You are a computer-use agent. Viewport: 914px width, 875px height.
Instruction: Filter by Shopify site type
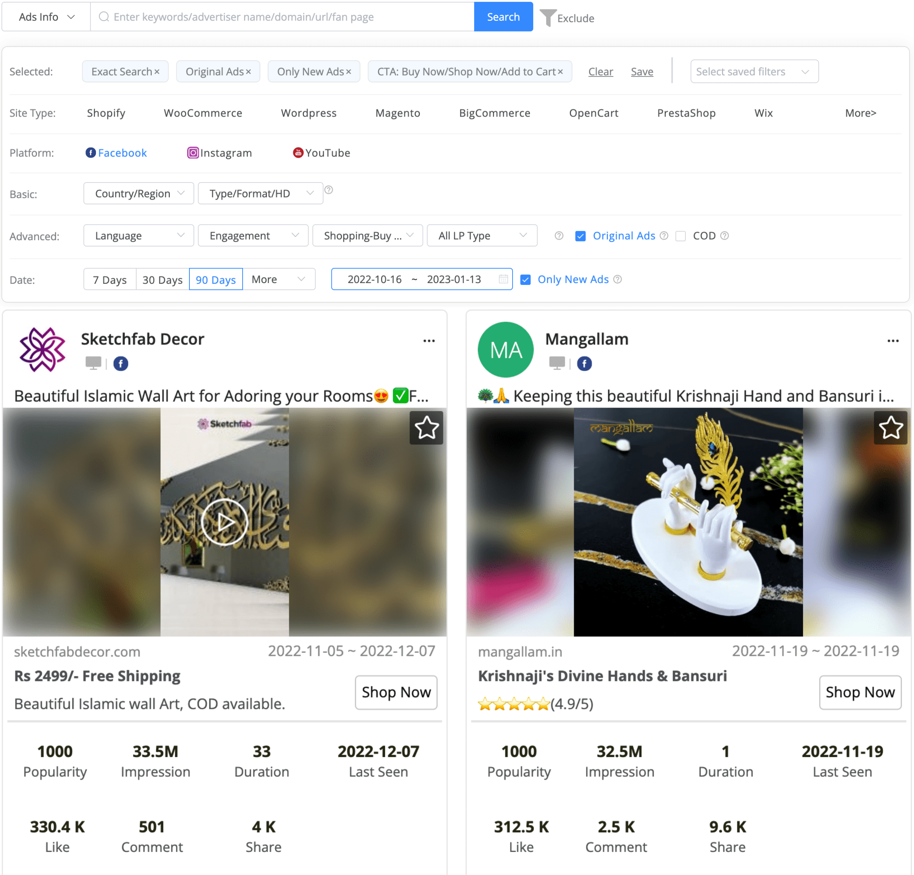(106, 113)
